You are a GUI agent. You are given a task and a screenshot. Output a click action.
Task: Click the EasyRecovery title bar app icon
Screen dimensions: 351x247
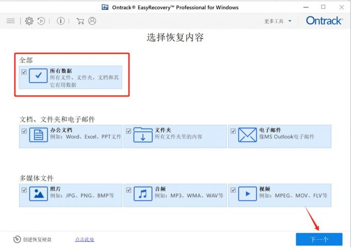(x=105, y=7)
